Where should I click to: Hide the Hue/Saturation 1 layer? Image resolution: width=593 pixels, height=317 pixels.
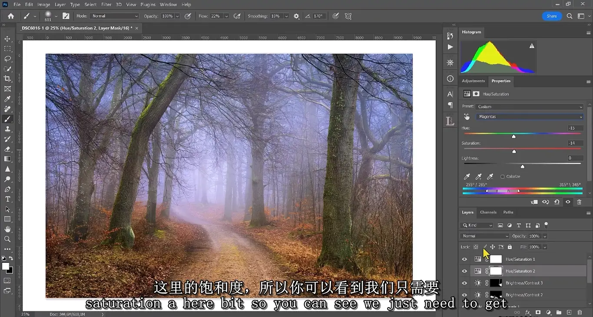pos(464,259)
